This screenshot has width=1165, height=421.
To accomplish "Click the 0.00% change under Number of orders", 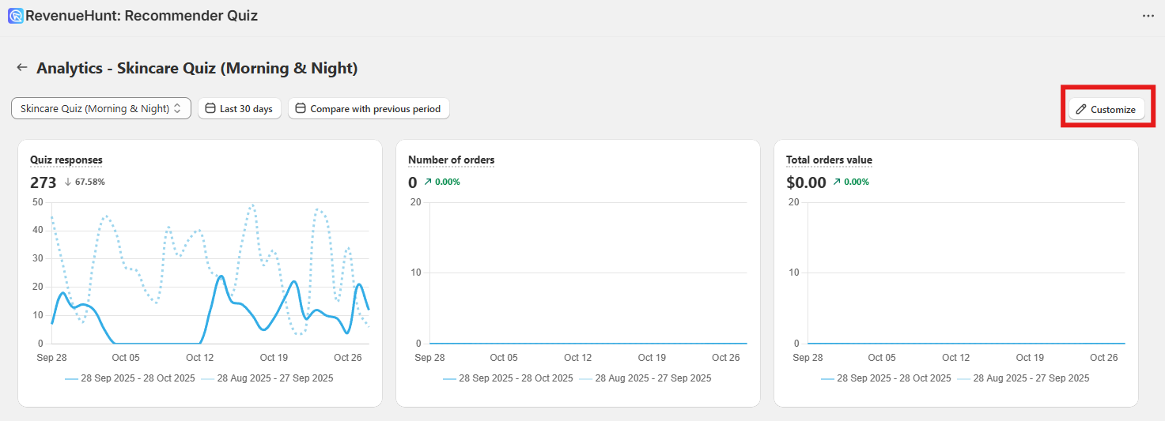I will pos(442,182).
